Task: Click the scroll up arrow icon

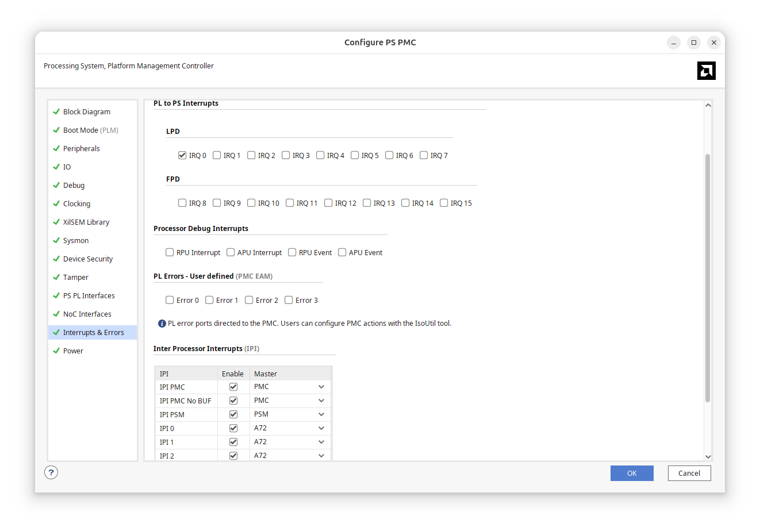Action: [708, 105]
